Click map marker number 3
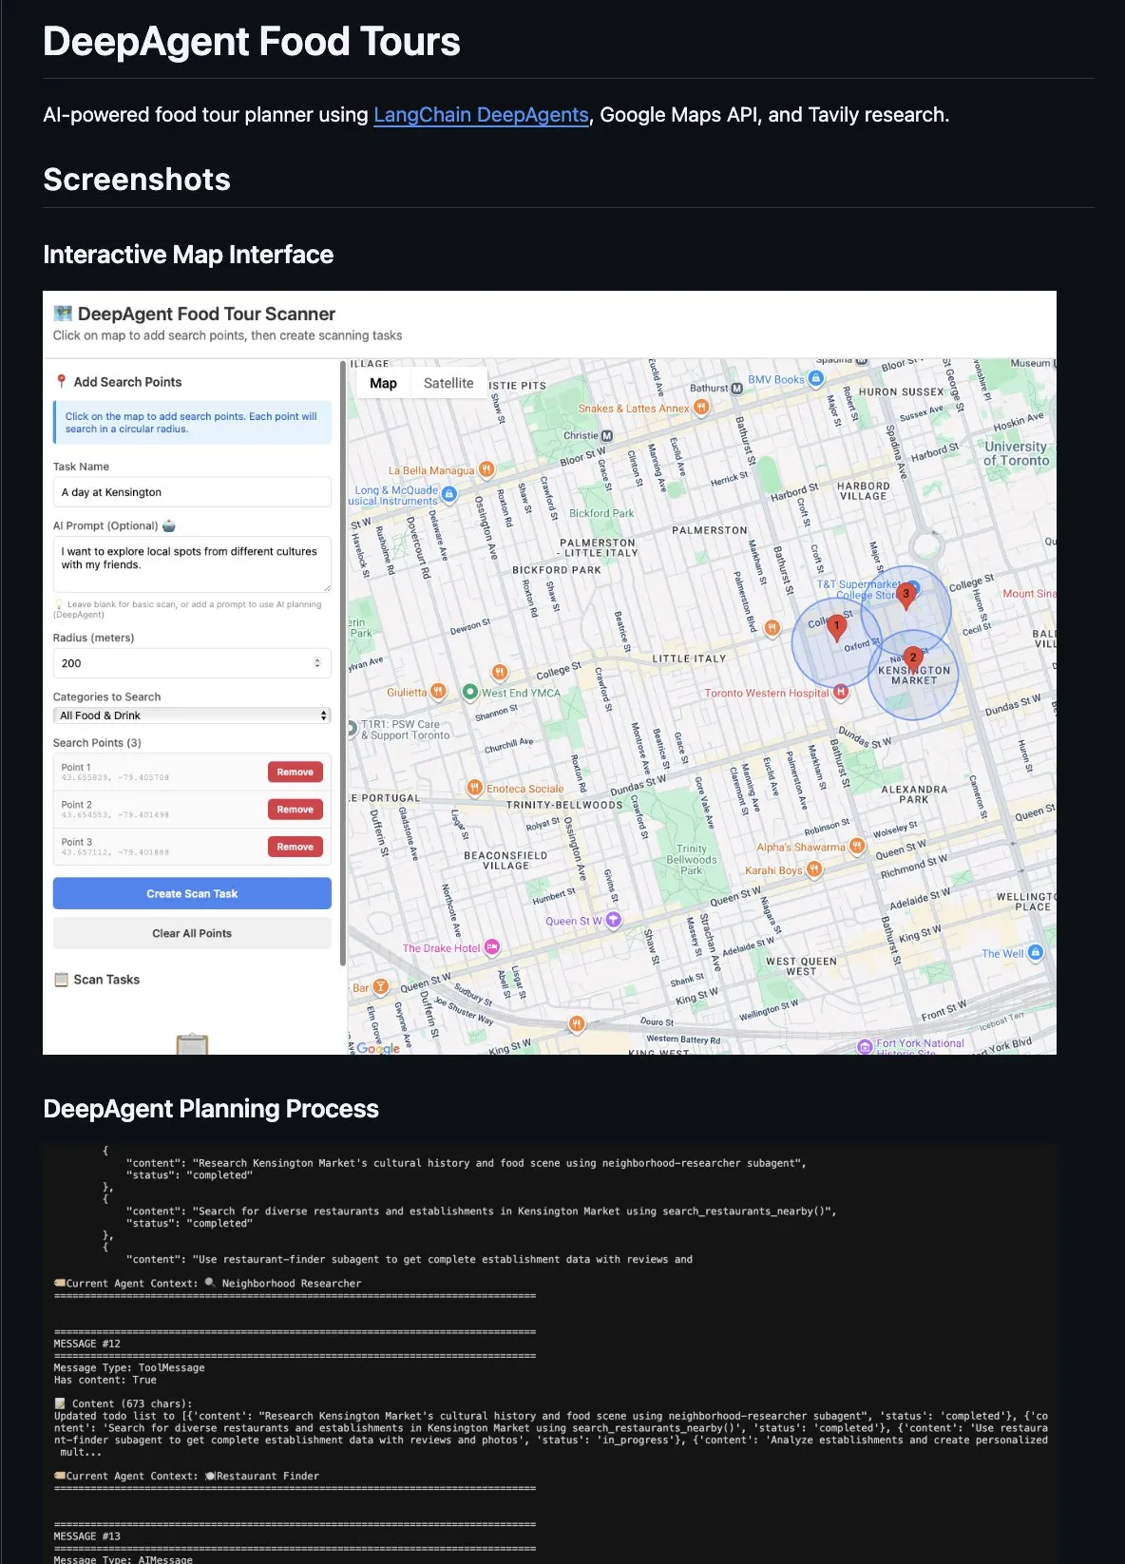This screenshot has height=1564, width=1125. click(906, 595)
